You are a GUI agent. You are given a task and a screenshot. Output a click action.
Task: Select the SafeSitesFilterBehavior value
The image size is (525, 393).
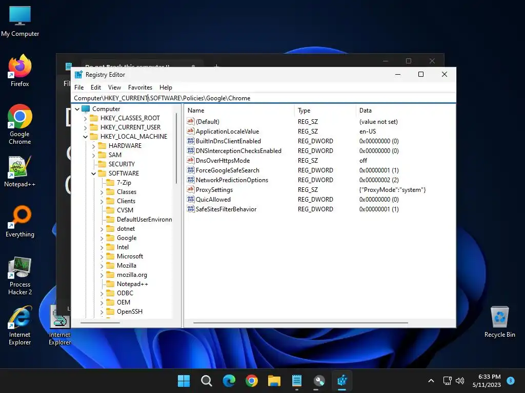point(226,209)
